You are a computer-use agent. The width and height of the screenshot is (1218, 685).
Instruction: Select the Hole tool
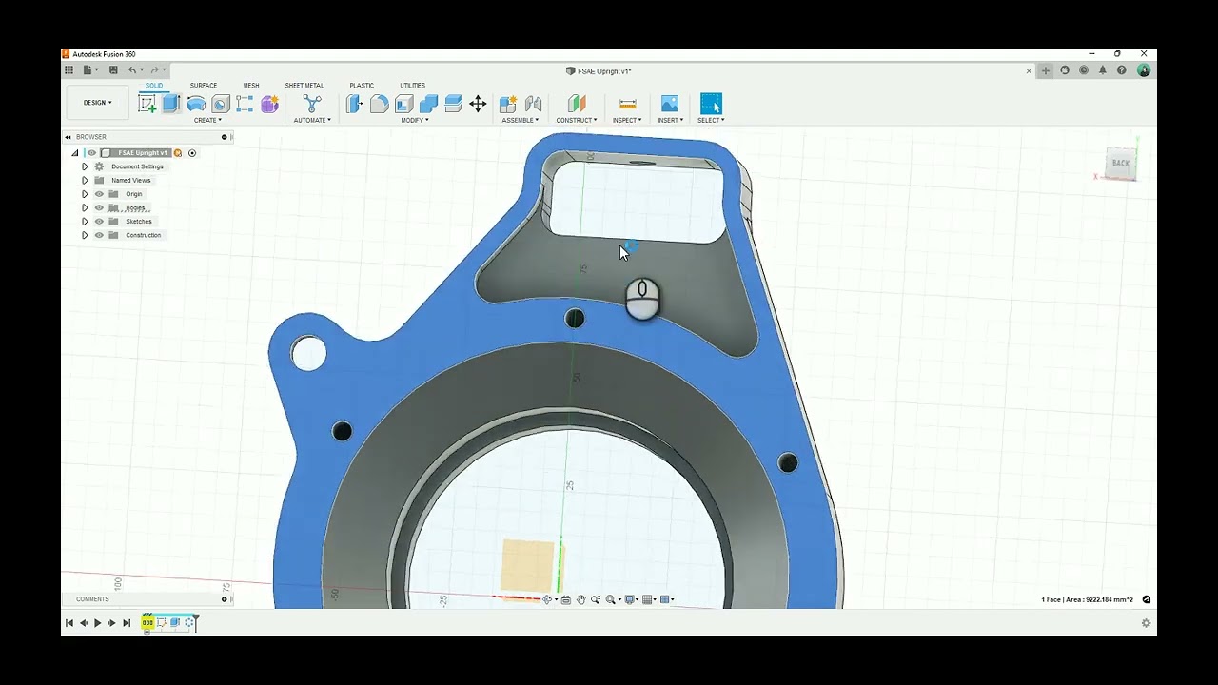(x=221, y=104)
